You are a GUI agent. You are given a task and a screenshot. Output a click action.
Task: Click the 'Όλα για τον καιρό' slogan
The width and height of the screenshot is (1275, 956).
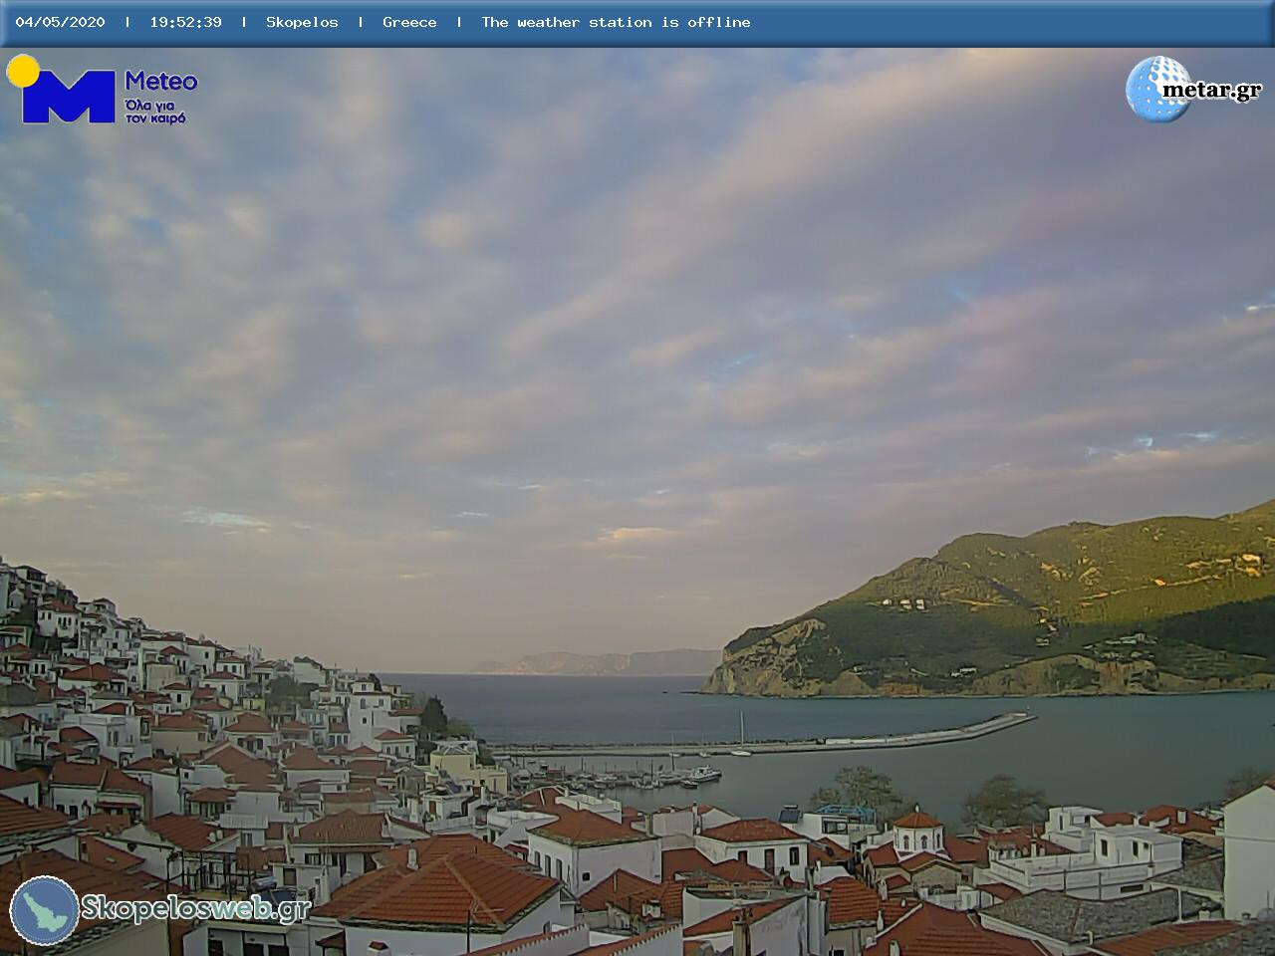tap(155, 111)
